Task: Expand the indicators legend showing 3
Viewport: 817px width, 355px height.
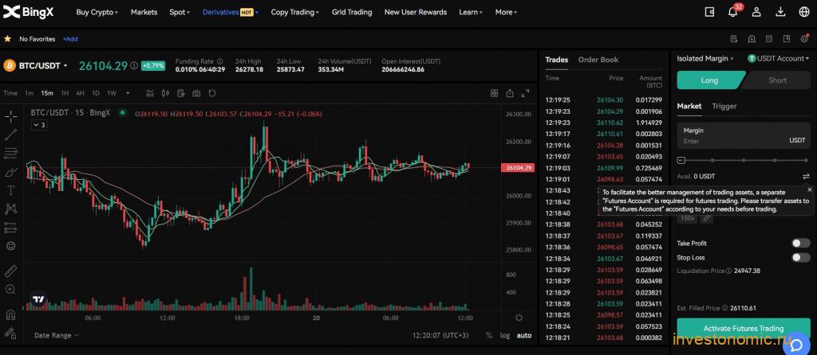Action: (x=39, y=125)
